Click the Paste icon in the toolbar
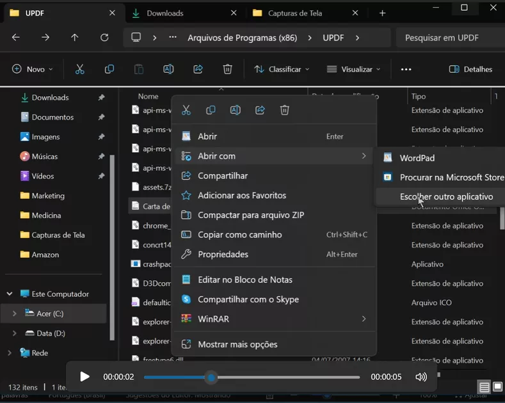 point(139,69)
